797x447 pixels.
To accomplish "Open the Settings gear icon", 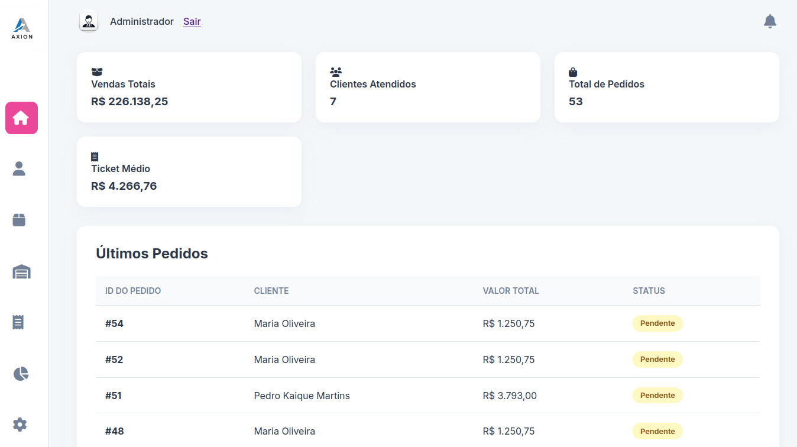I will tap(20, 424).
